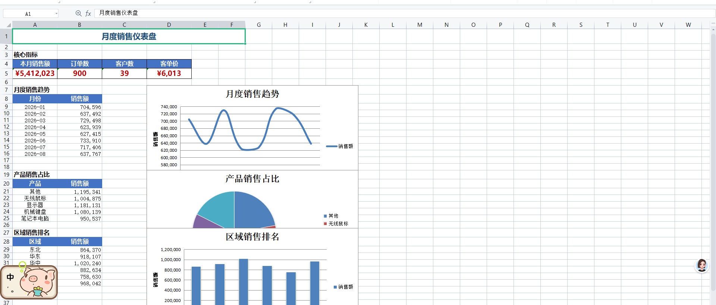Click the A1 name box field
The height and width of the screenshot is (305, 716).
pyautogui.click(x=28, y=14)
